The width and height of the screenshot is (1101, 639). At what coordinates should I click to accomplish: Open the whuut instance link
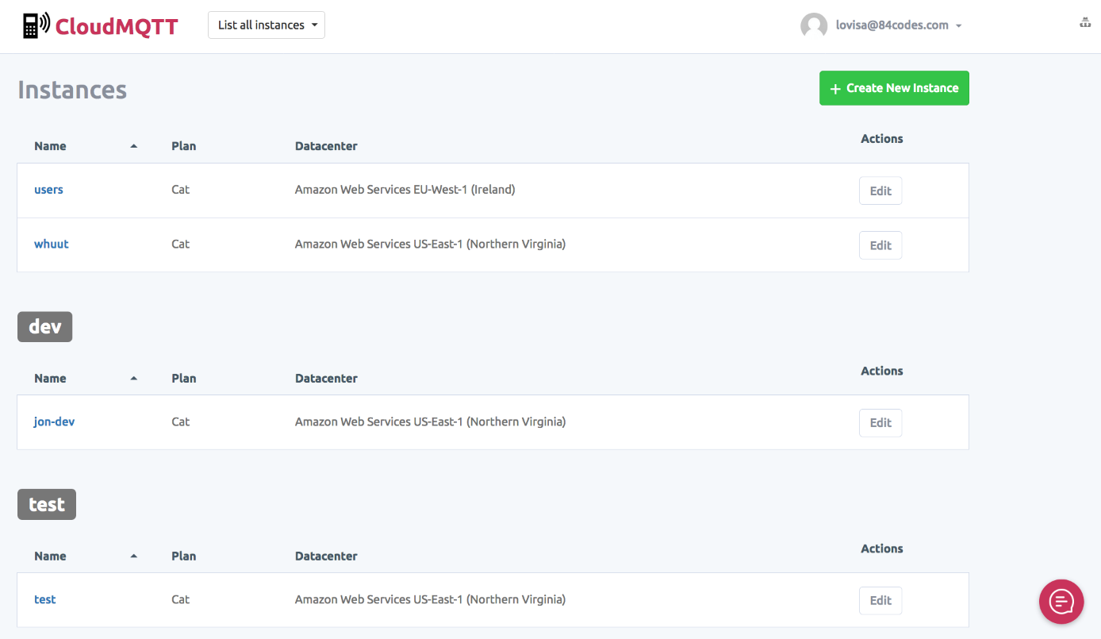pyautogui.click(x=52, y=244)
